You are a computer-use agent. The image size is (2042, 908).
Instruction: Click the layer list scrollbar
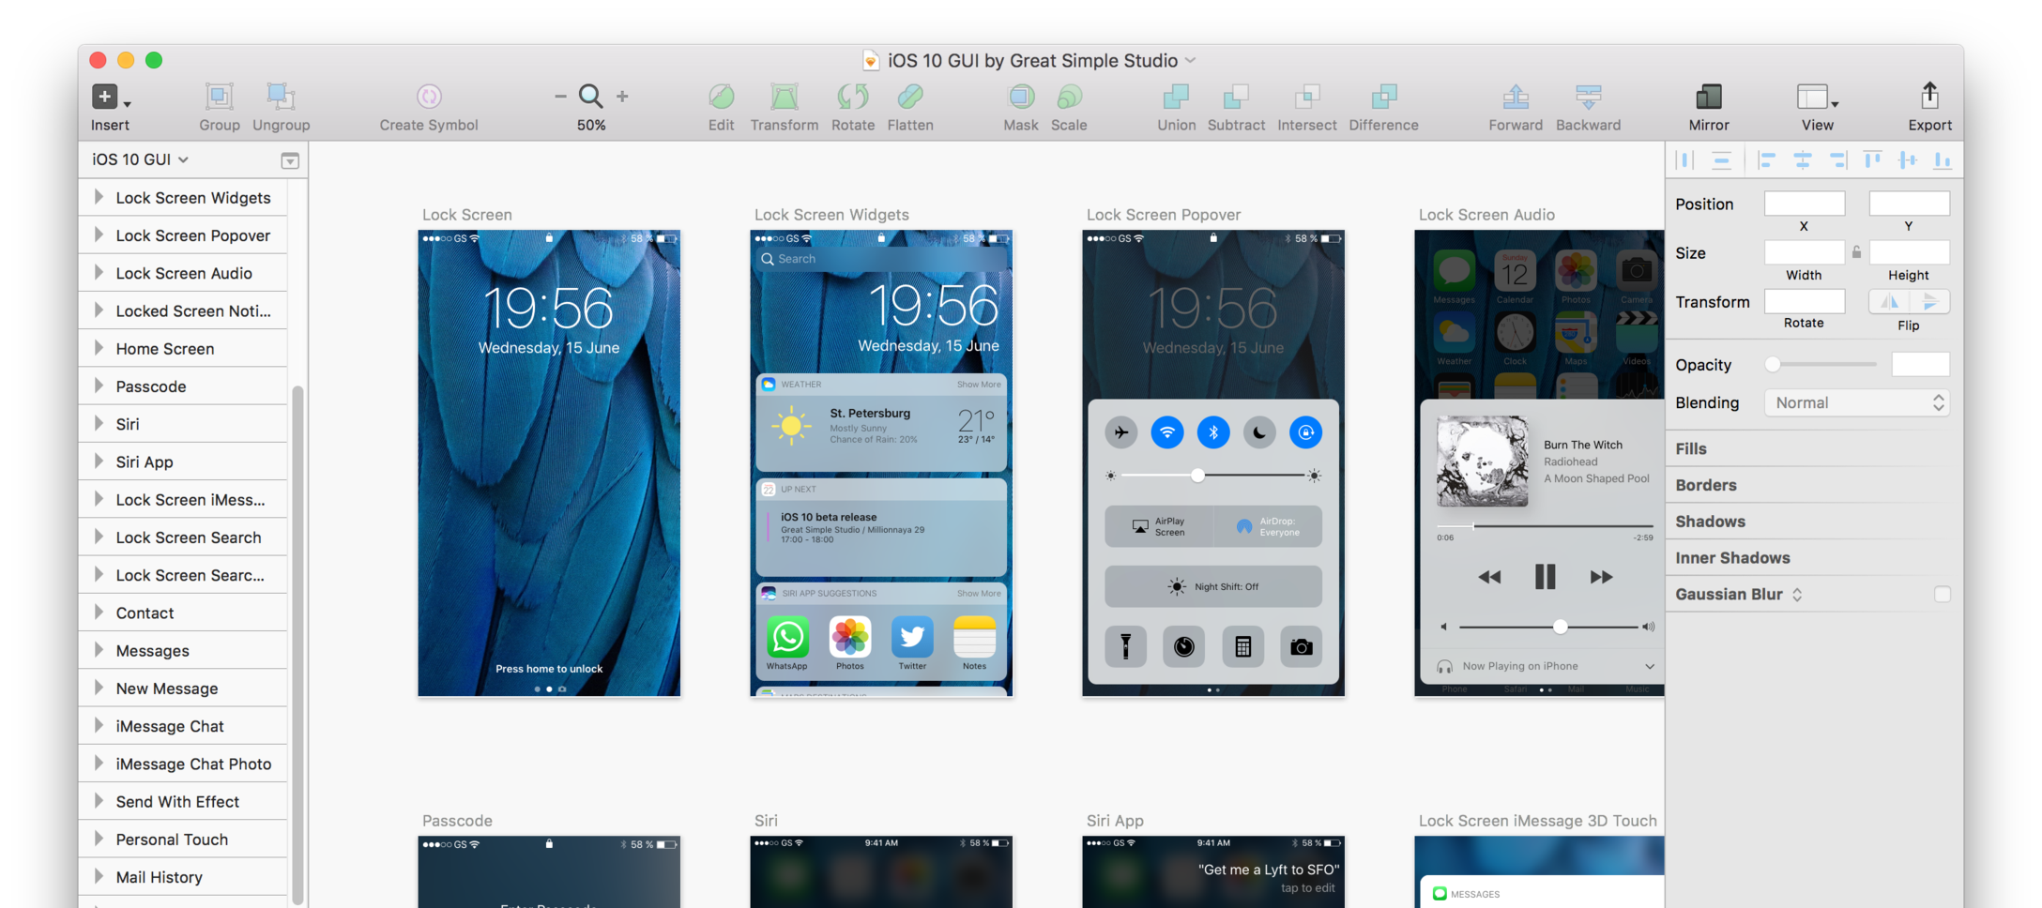(297, 643)
